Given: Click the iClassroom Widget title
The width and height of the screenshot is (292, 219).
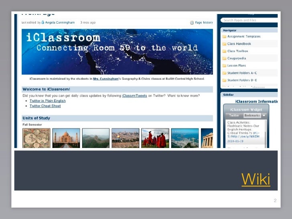Looking at the screenshot, I should click(x=246, y=109).
